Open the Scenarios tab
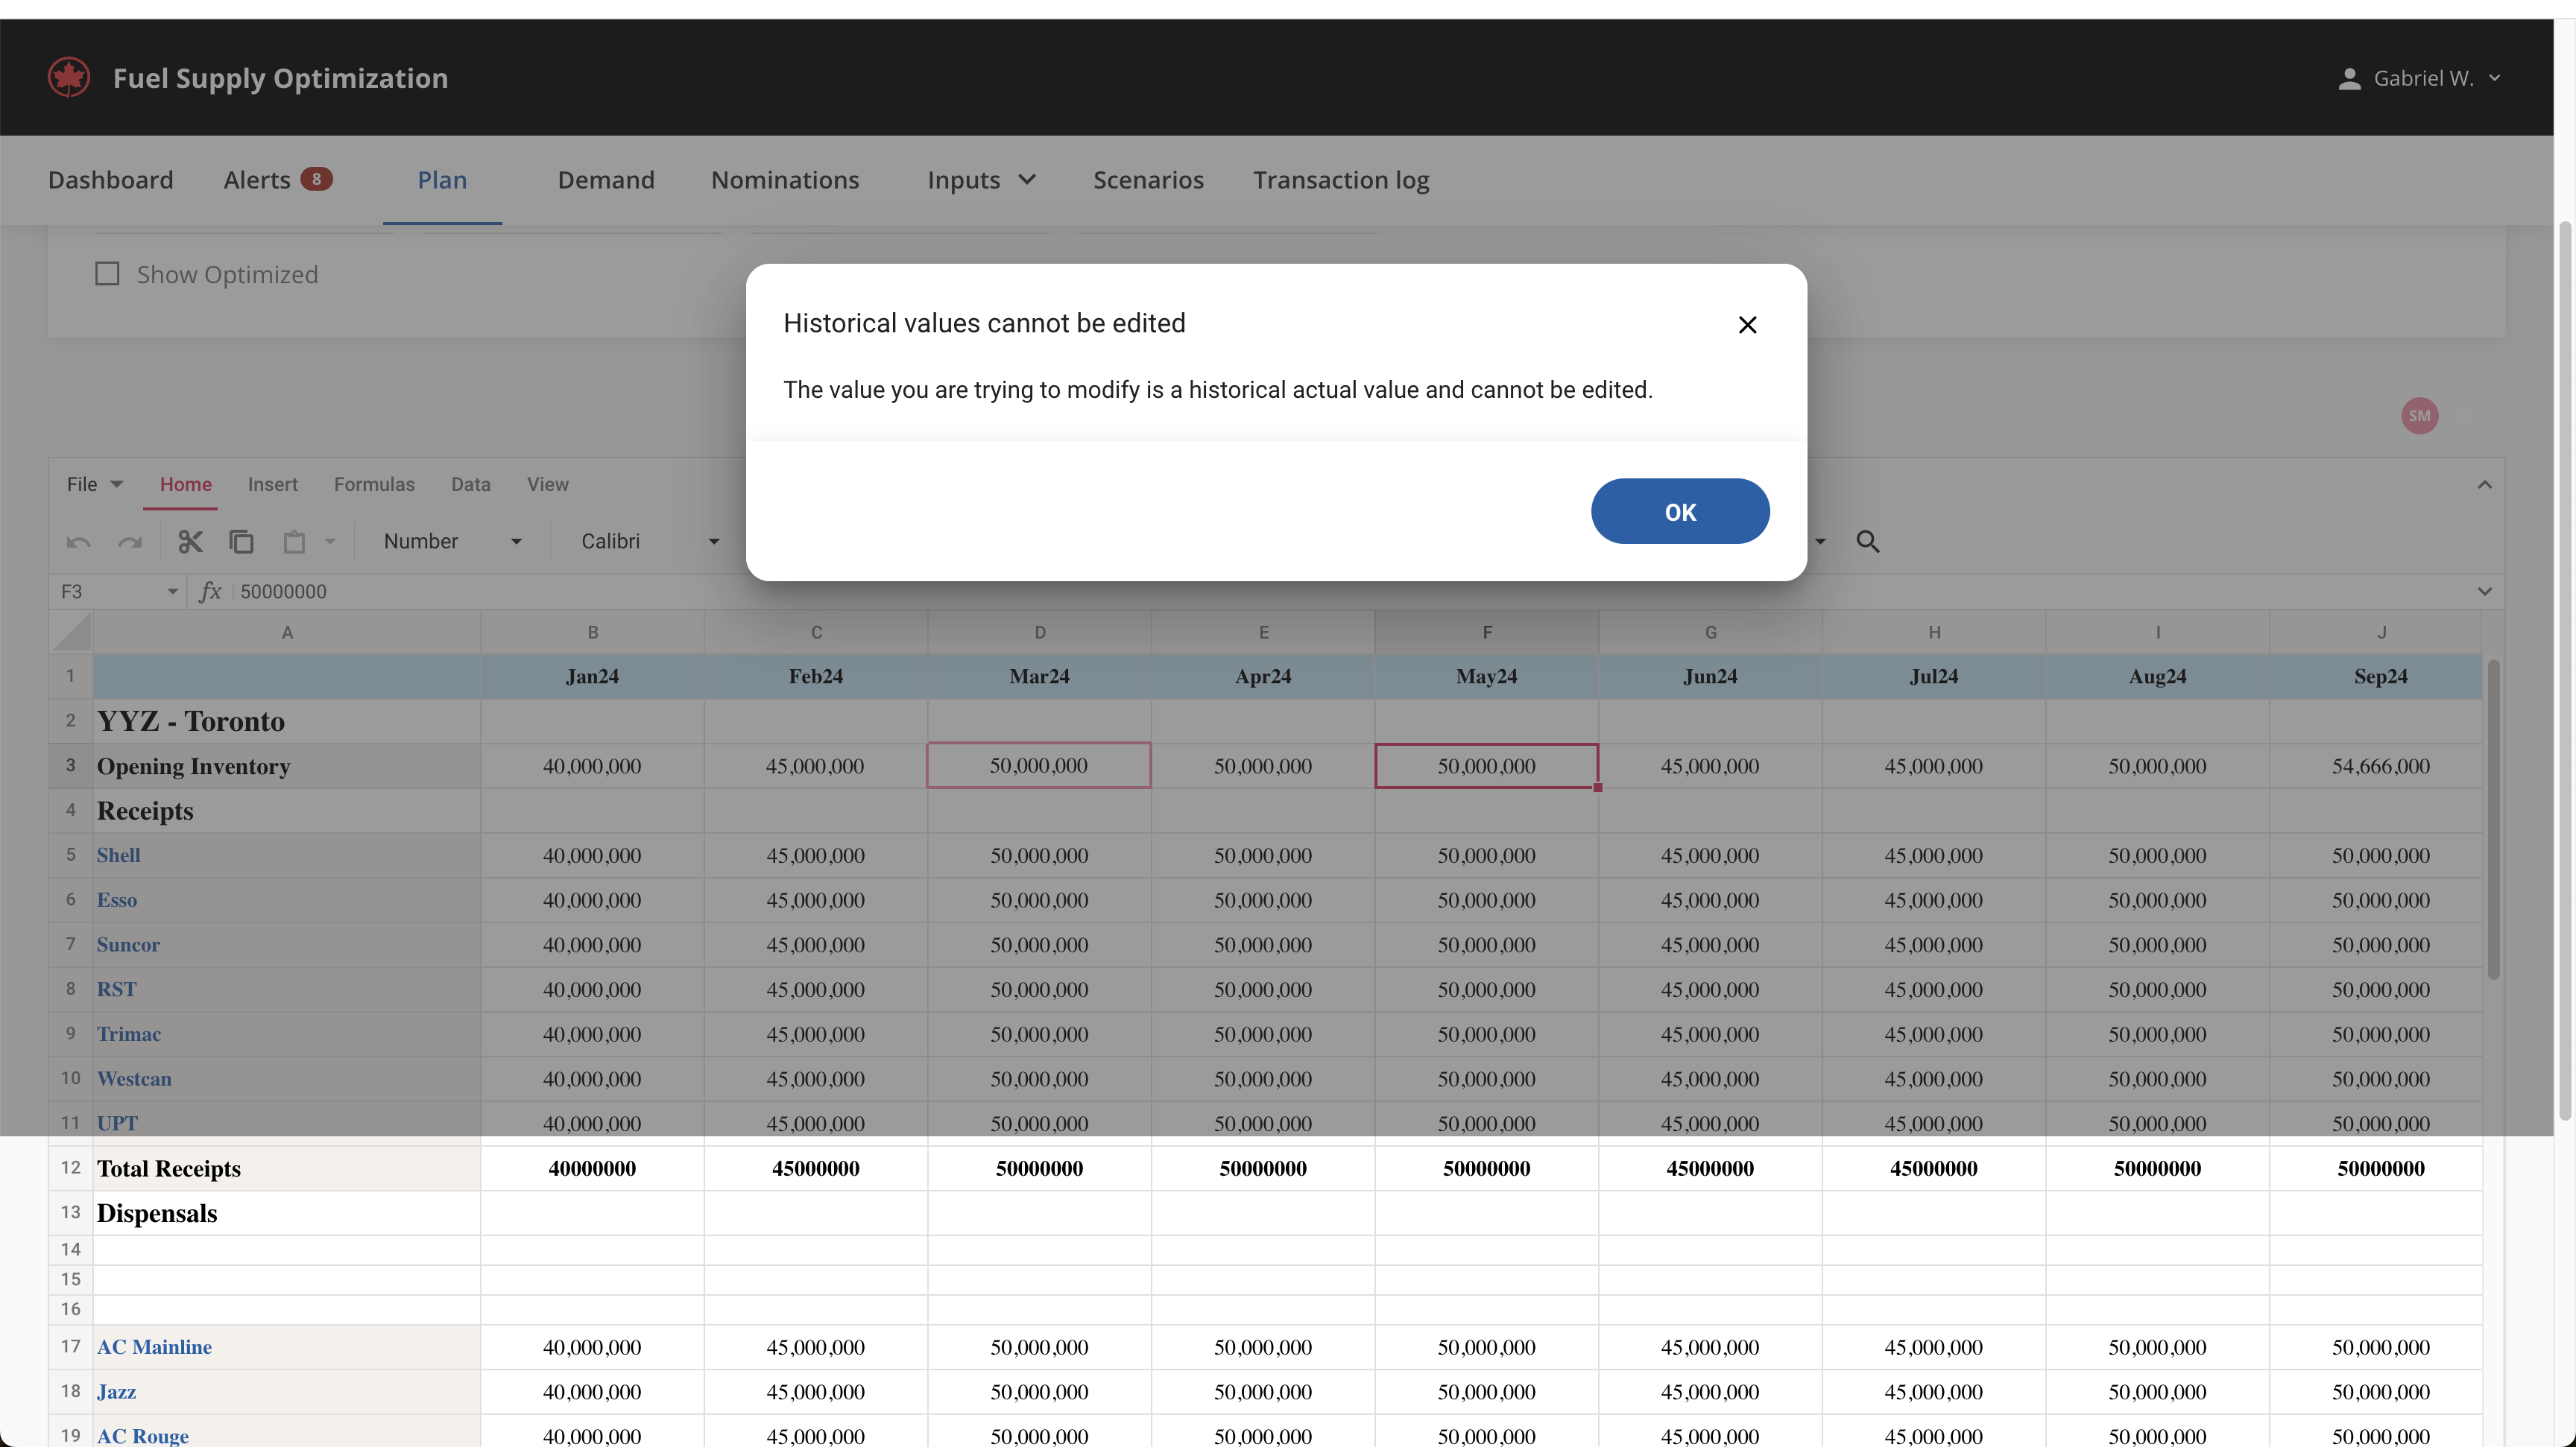The image size is (2576, 1447). 1147,180
